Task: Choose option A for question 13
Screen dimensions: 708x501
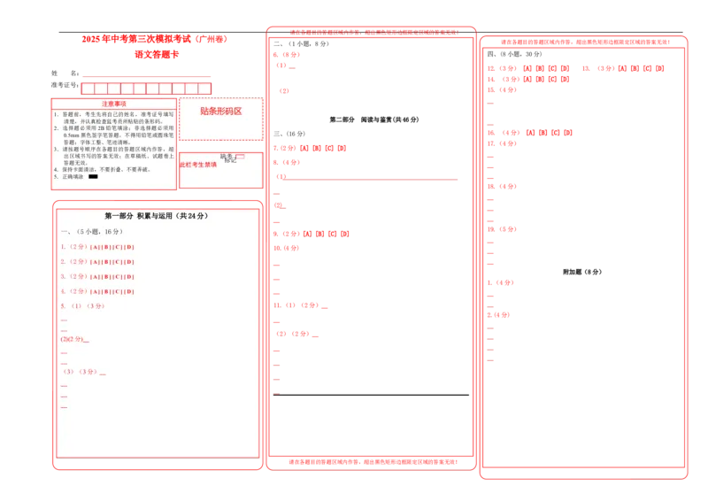Action: (623, 69)
